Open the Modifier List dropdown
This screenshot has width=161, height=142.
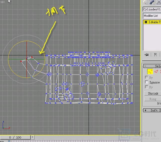coord(152,16)
